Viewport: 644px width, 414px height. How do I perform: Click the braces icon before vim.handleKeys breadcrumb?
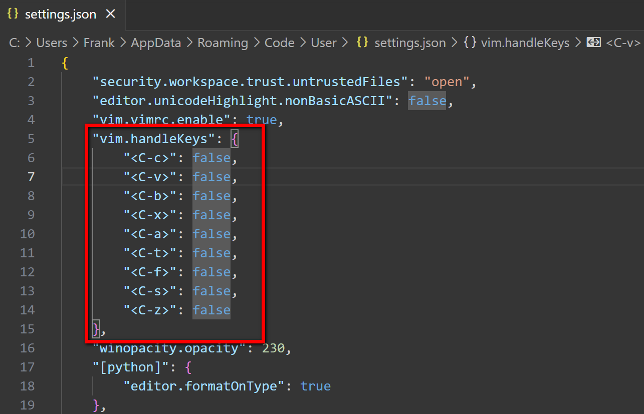coord(470,43)
